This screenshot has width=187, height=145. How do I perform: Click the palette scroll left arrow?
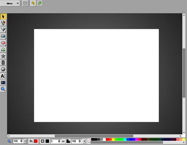(89, 142)
